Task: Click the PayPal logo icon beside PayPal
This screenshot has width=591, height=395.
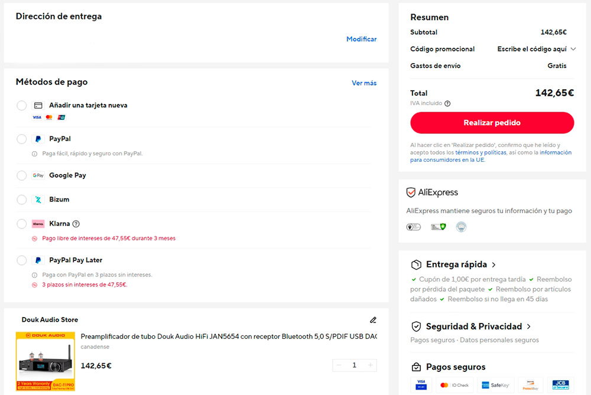Action: (38, 139)
